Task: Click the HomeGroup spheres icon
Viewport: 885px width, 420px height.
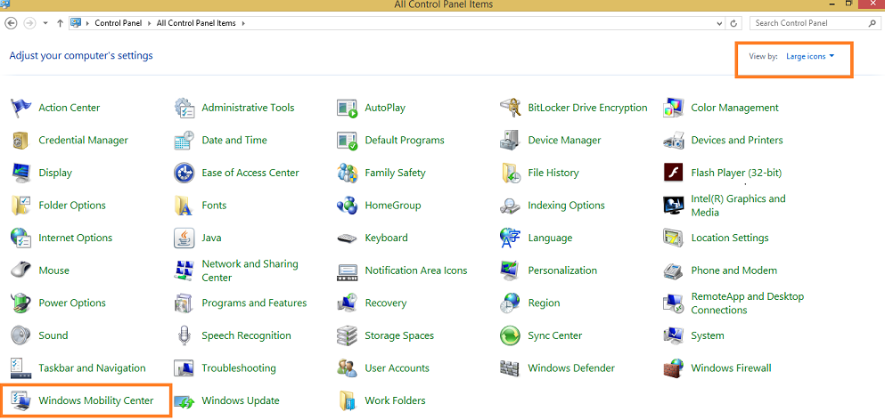Action: pos(347,206)
